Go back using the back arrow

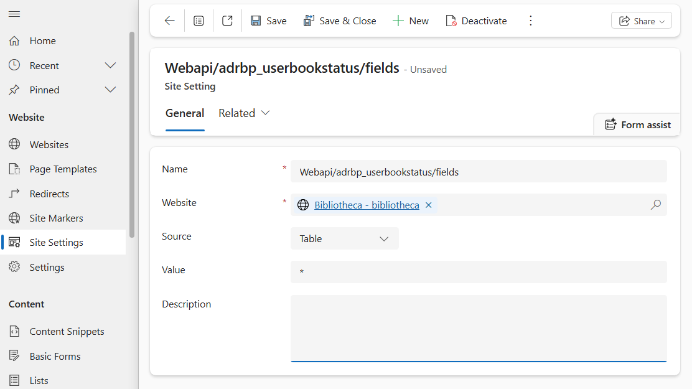[x=169, y=21]
